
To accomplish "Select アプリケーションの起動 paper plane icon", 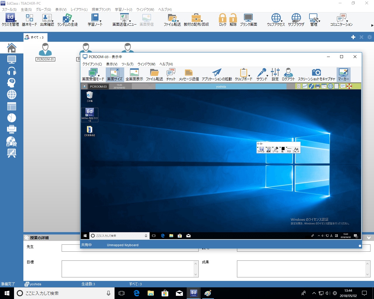I will tap(217, 74).
